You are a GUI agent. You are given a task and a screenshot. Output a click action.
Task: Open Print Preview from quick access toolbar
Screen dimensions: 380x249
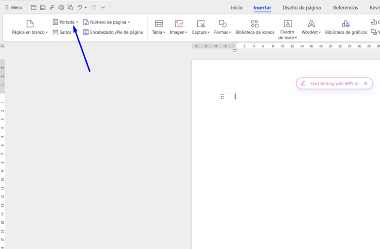click(x=70, y=7)
